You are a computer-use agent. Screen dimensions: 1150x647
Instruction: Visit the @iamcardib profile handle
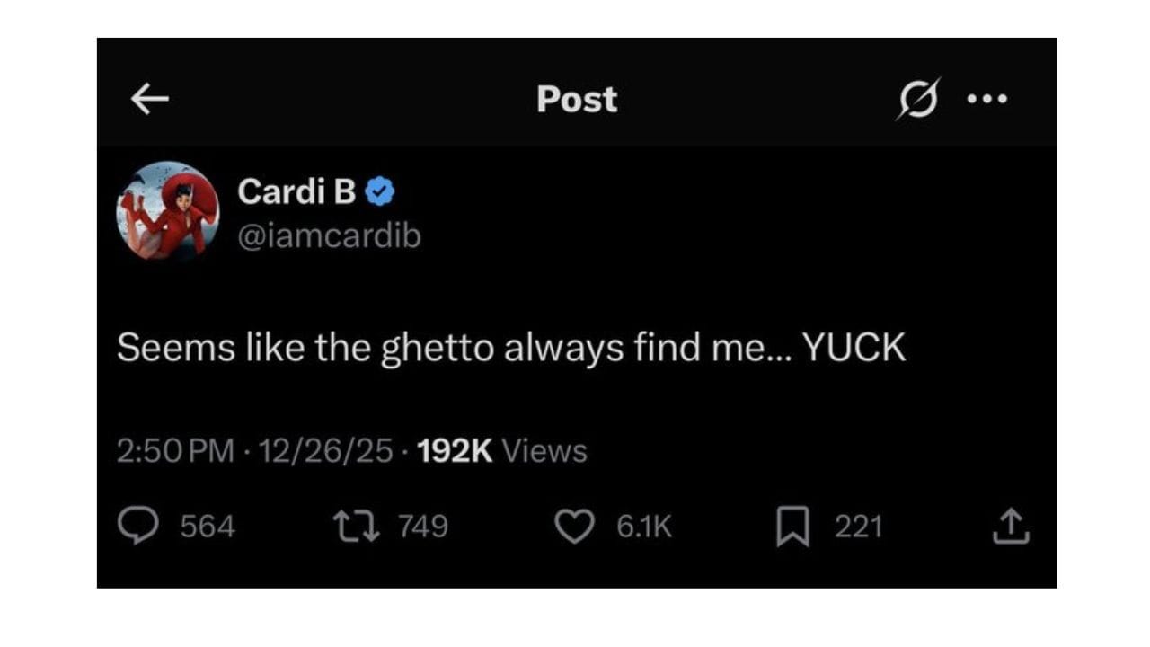(x=332, y=236)
